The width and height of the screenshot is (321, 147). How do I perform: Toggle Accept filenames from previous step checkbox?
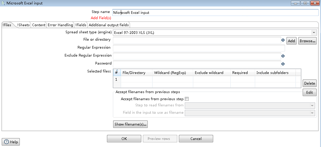click(187, 99)
